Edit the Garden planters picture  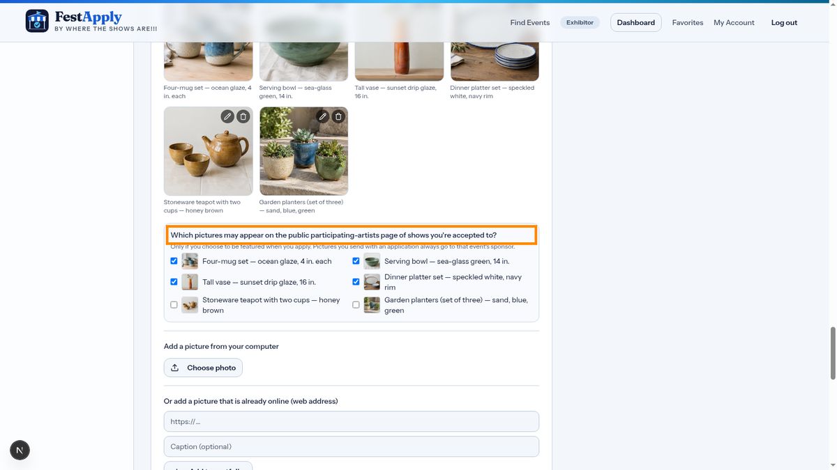323,116
